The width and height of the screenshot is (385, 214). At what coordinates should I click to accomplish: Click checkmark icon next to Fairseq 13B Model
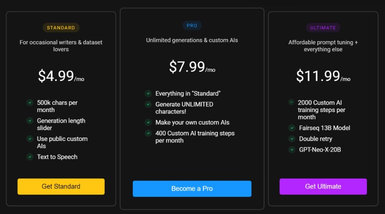(x=291, y=128)
